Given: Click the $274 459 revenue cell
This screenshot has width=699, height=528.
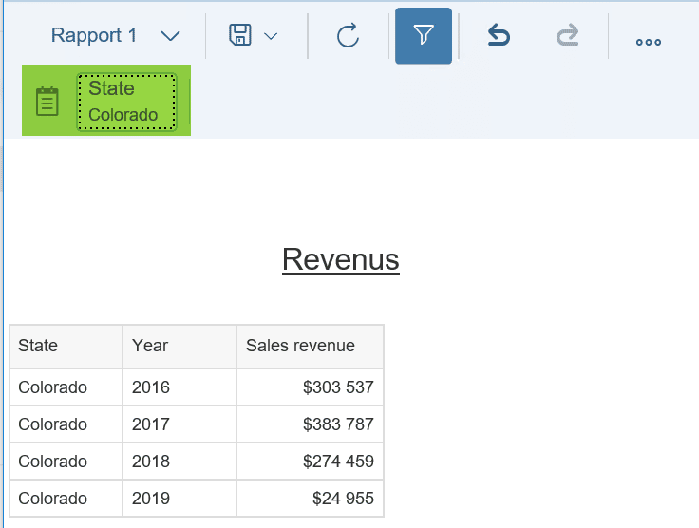Looking at the screenshot, I should coord(310,462).
